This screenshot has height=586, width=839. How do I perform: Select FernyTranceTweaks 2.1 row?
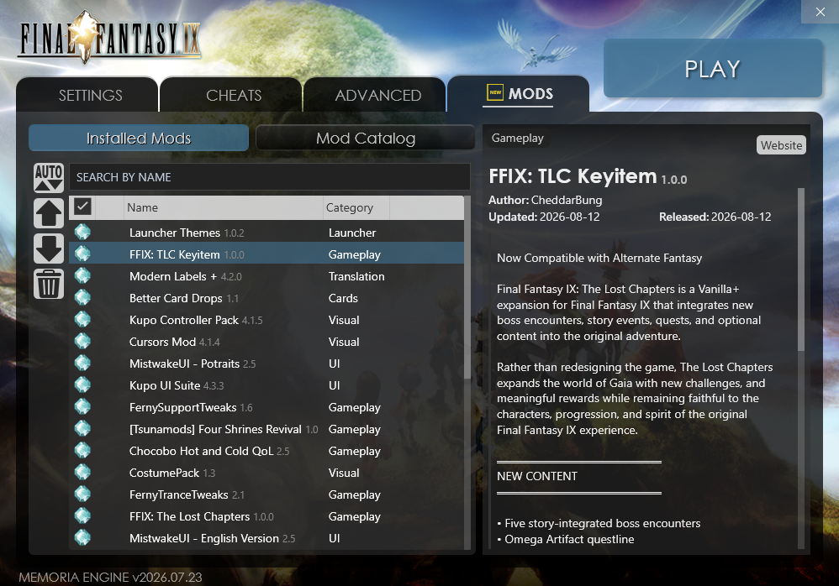pos(266,494)
